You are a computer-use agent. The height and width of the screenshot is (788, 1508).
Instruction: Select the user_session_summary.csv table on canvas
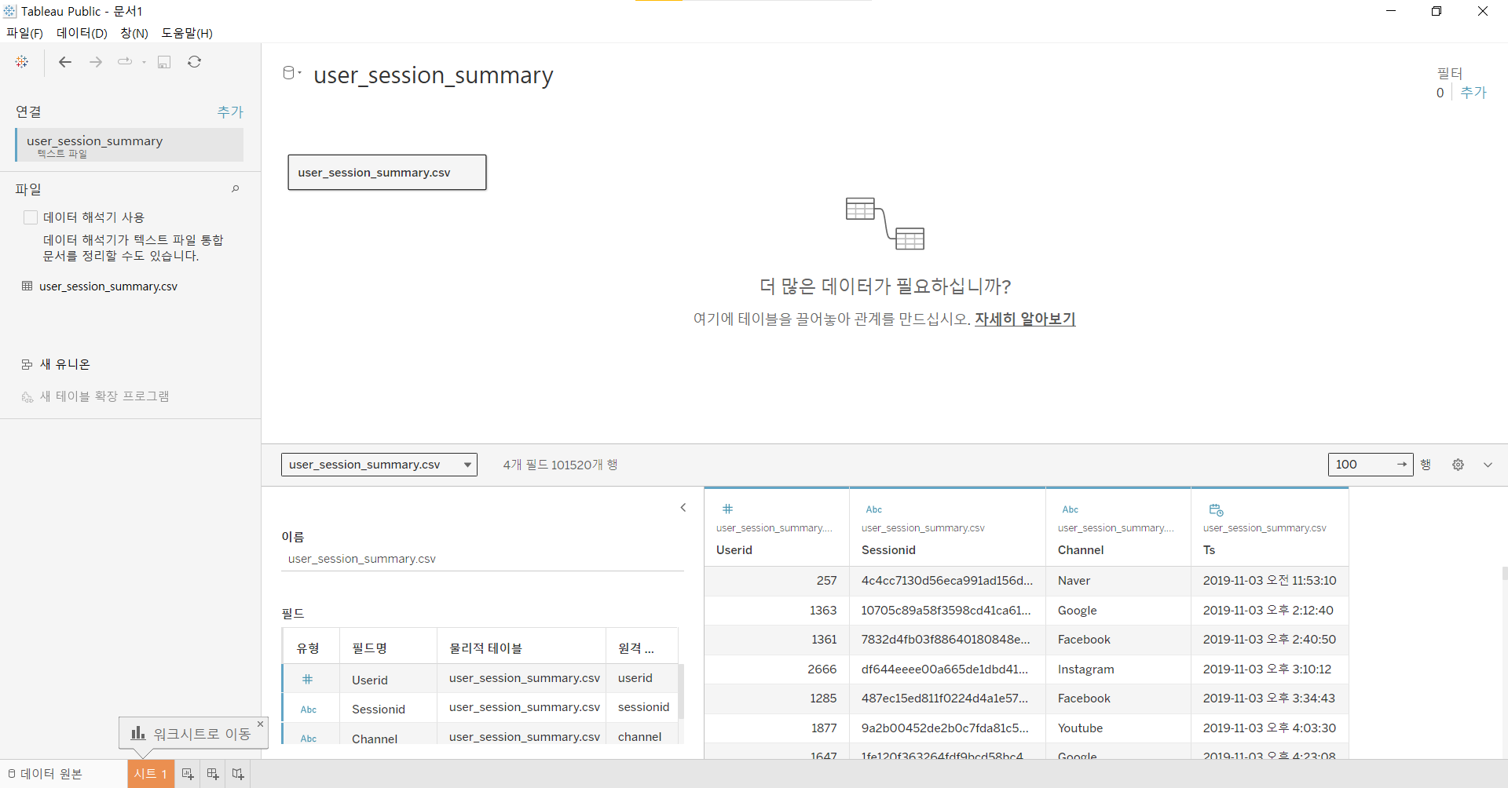[x=387, y=173]
